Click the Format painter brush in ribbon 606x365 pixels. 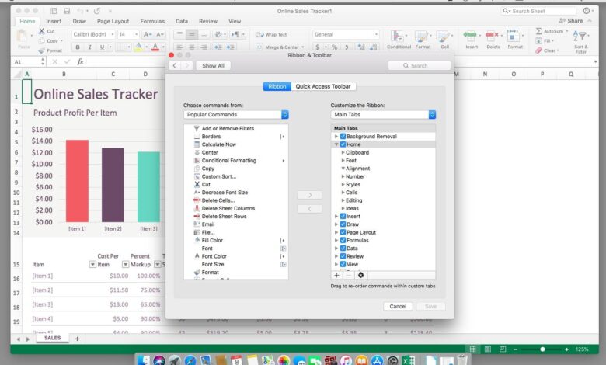click(x=42, y=50)
